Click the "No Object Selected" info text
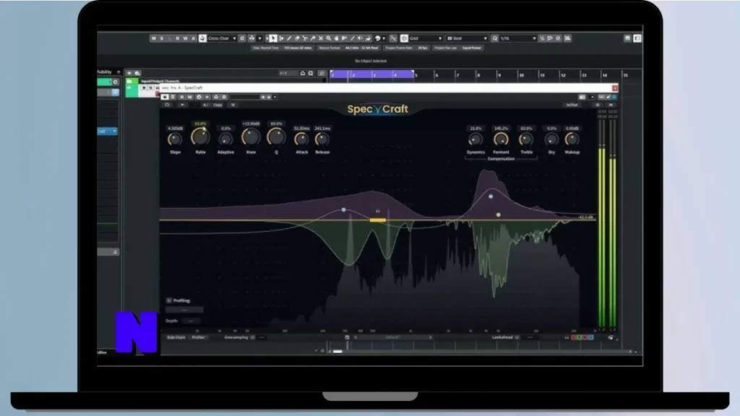The image size is (740, 416). click(371, 61)
